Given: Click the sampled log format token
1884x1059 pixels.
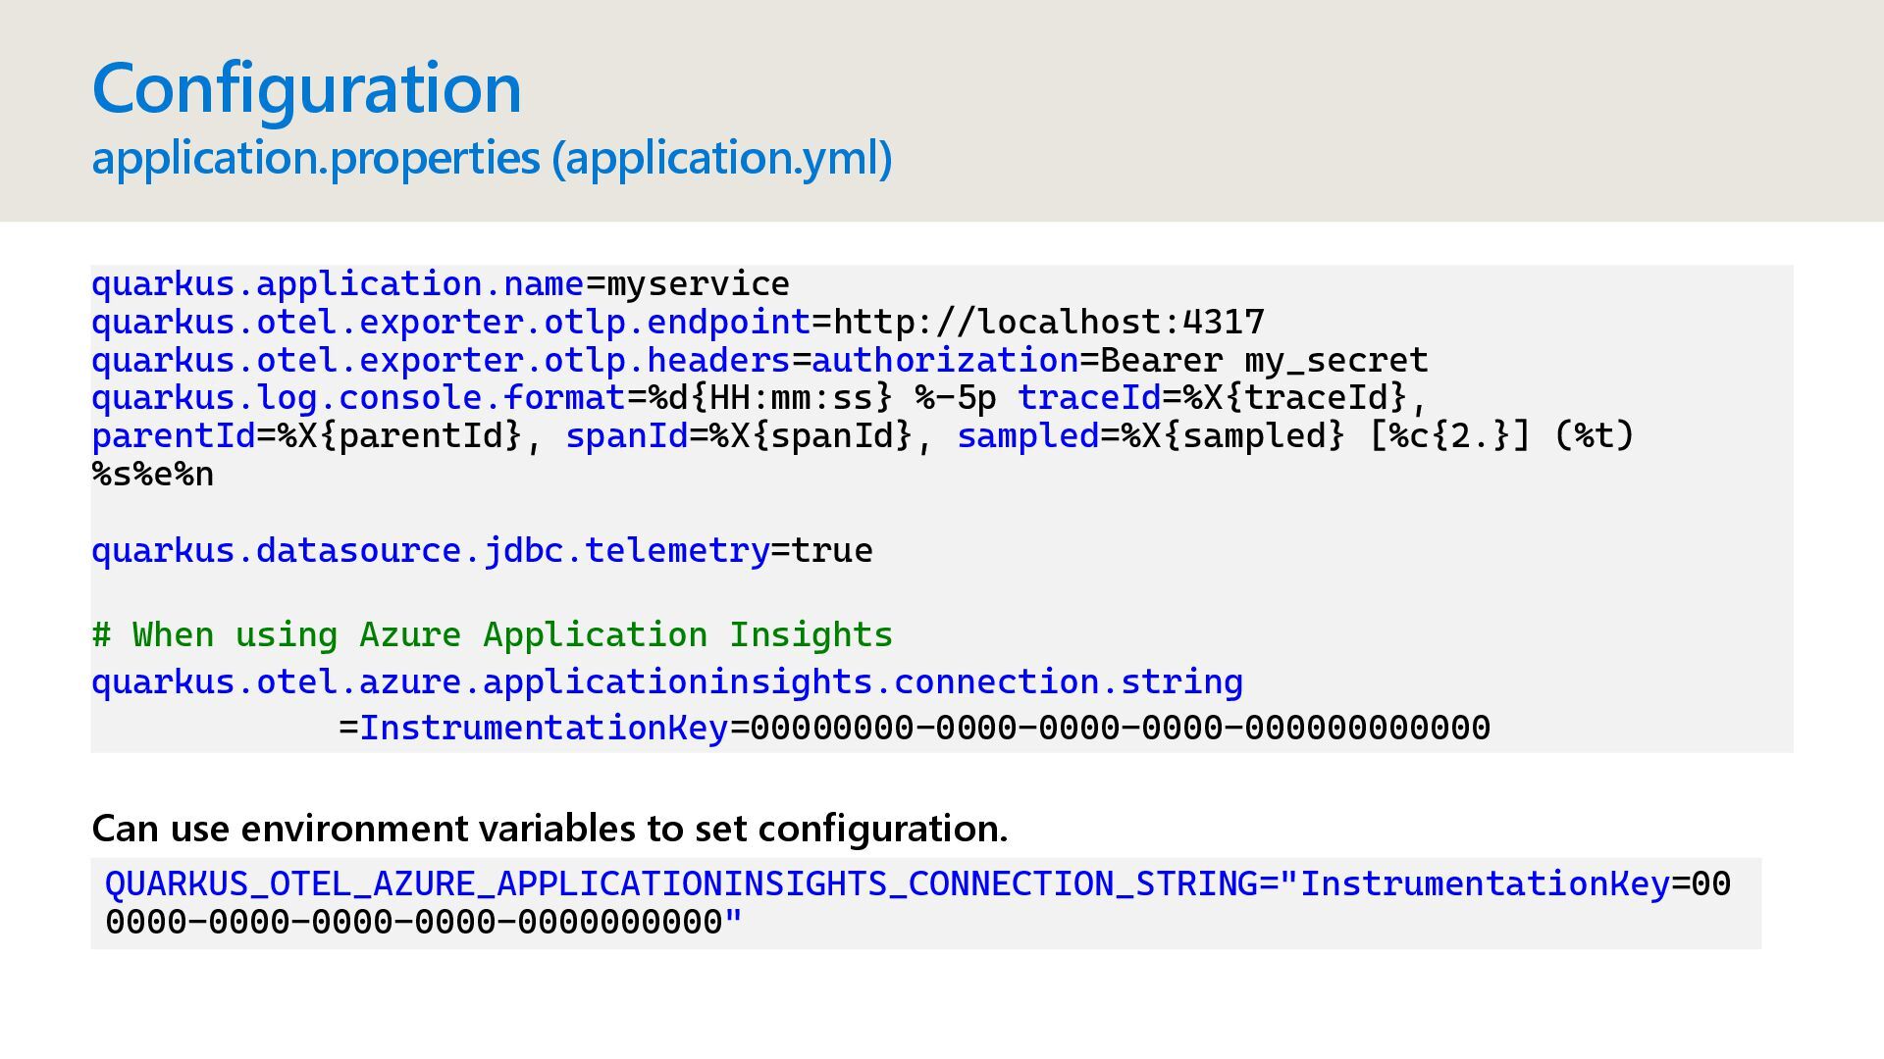Looking at the screenshot, I should coord(1027,436).
